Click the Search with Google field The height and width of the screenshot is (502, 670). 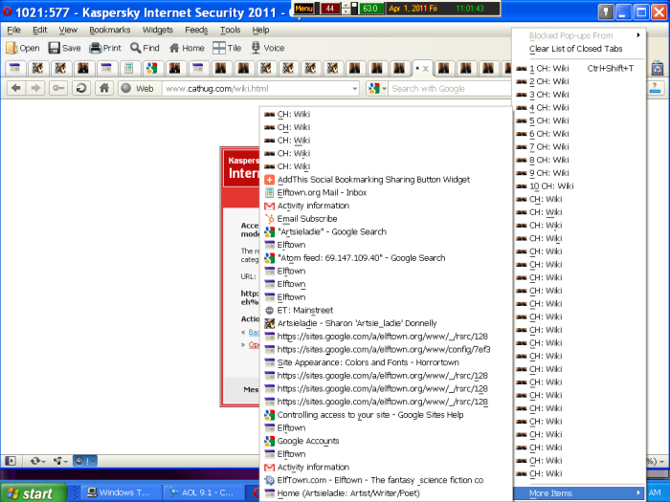point(451,88)
